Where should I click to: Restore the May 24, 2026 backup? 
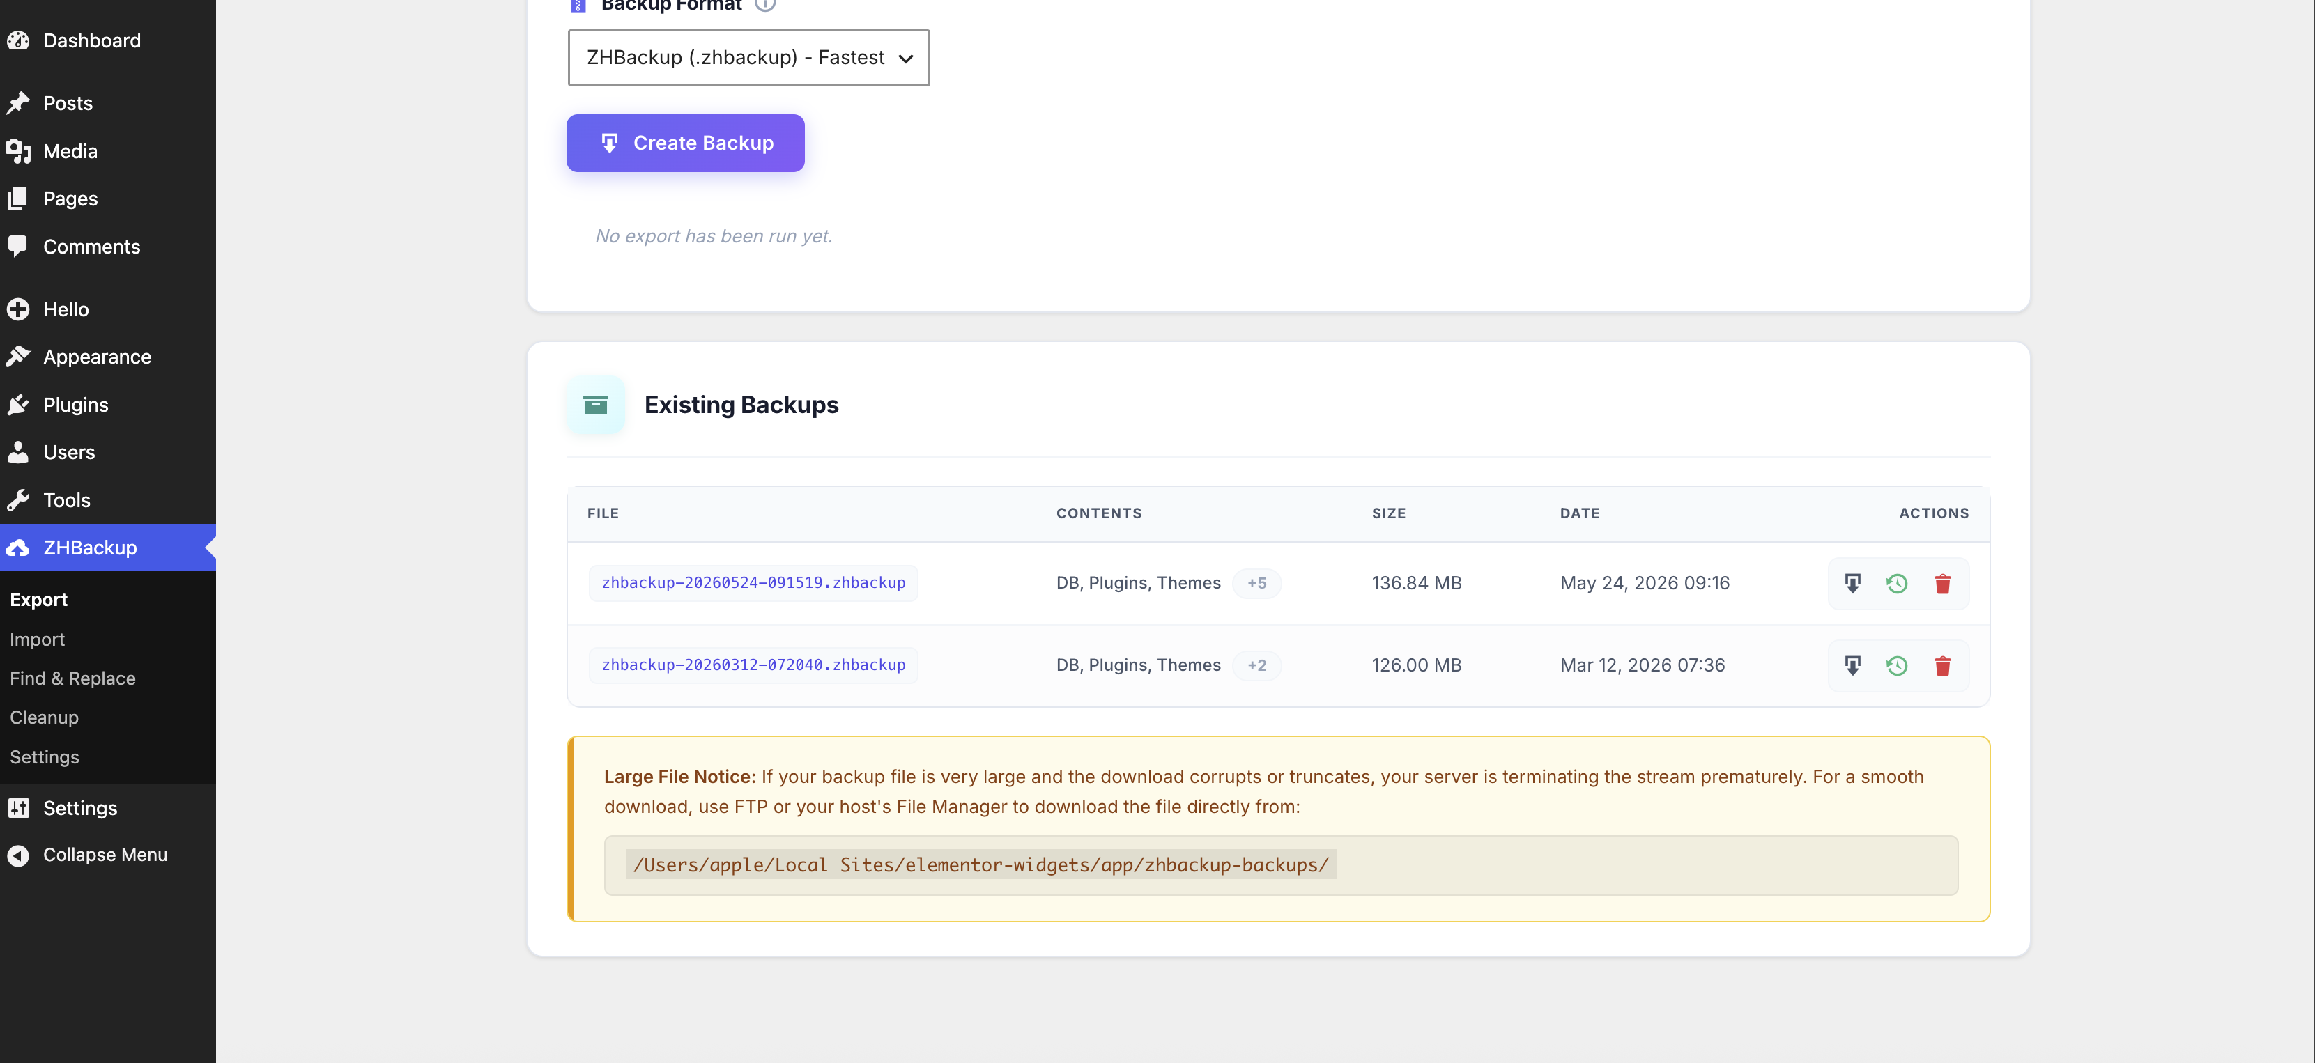[x=1897, y=583]
